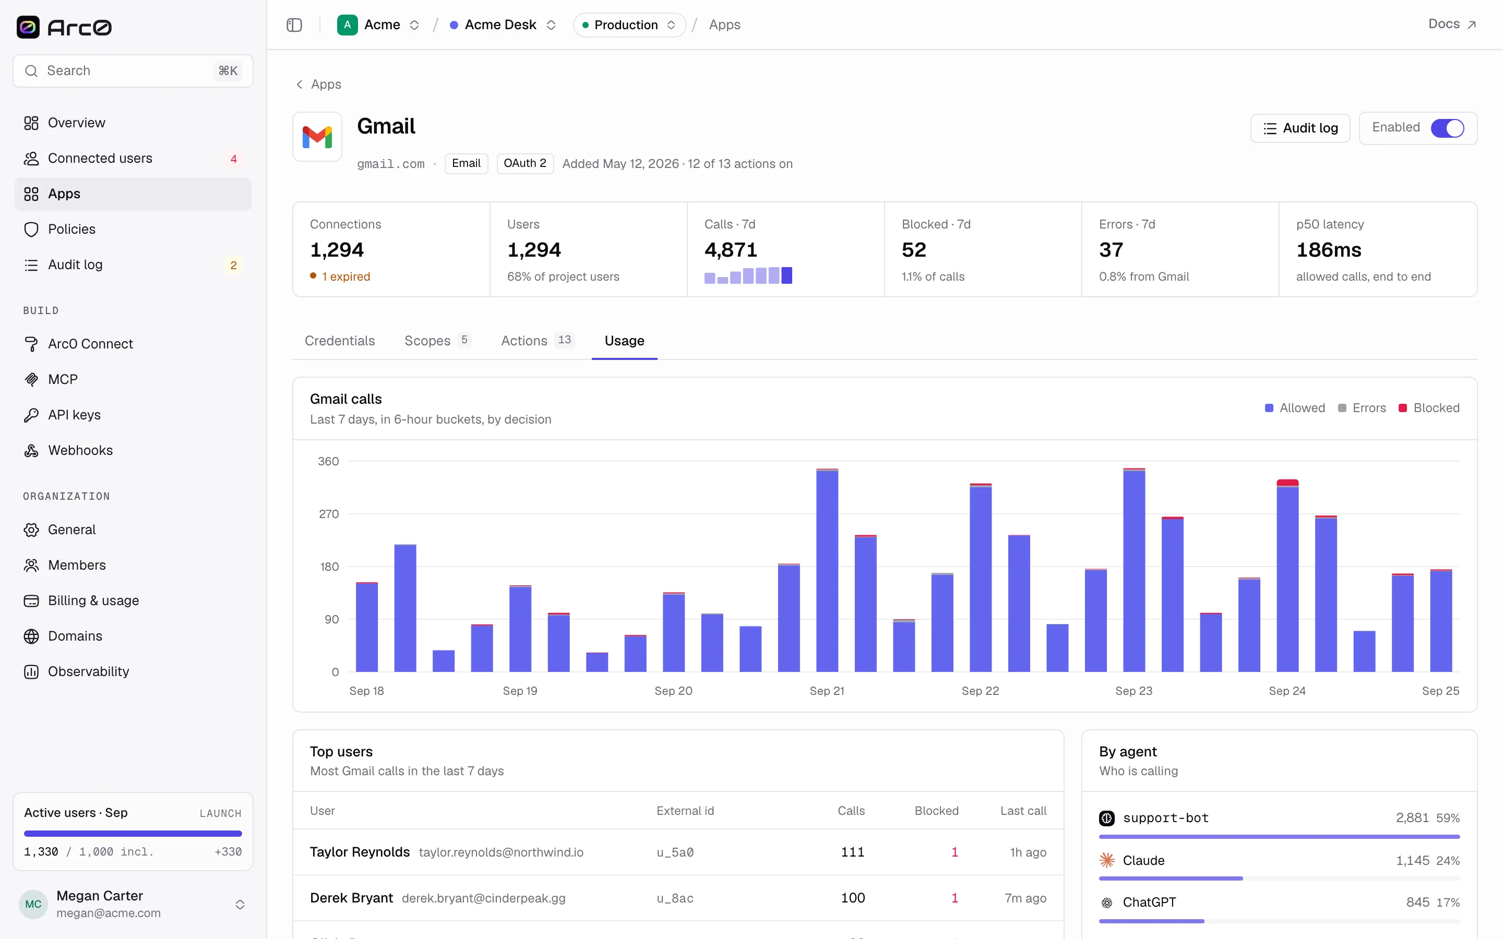Click the Overview grid icon

click(31, 123)
